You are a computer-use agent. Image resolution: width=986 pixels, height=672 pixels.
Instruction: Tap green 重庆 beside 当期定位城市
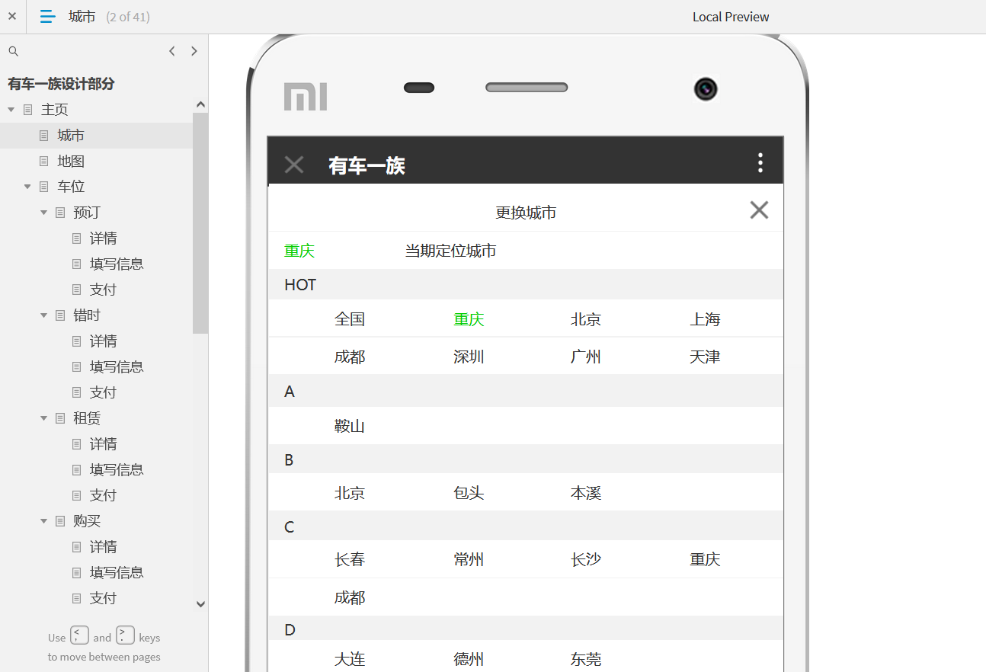point(299,251)
